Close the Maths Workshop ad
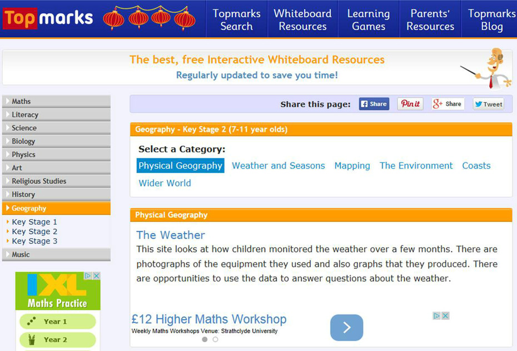Viewport: 517px width, 351px height. tap(445, 316)
